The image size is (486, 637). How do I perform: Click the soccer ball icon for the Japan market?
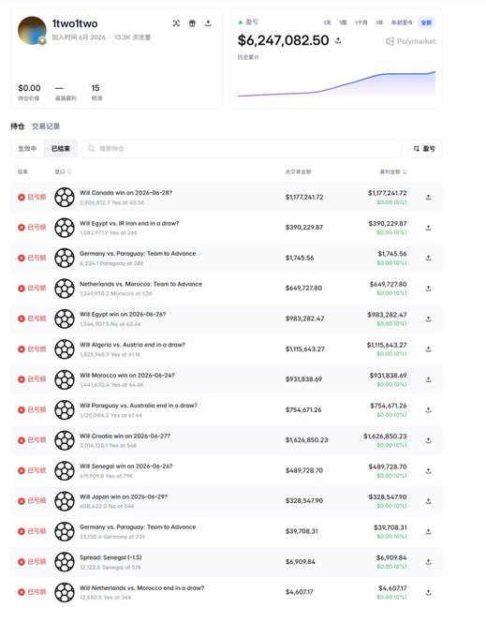click(x=65, y=501)
